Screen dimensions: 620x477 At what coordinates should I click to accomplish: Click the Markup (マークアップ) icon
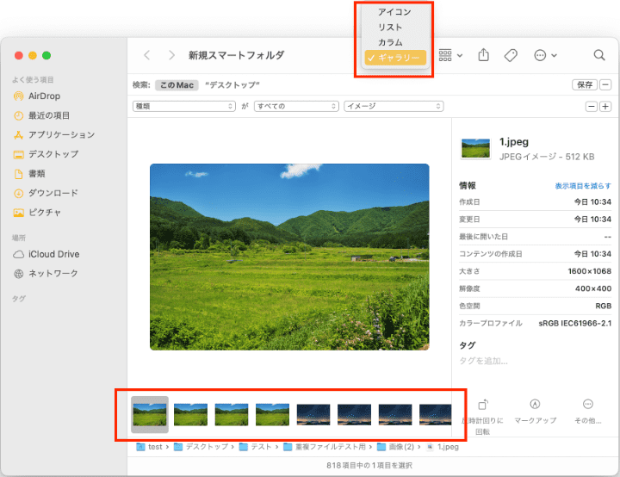[535, 405]
